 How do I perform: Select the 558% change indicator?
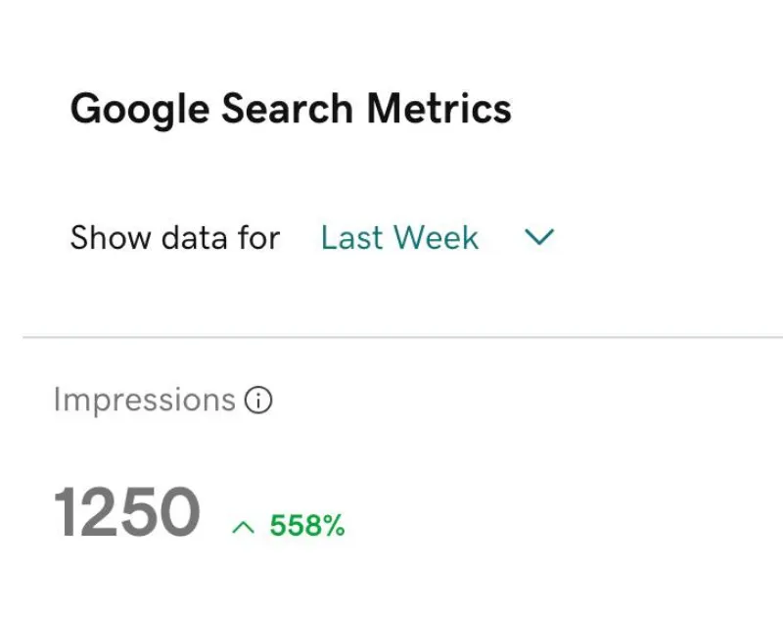pyautogui.click(x=306, y=527)
